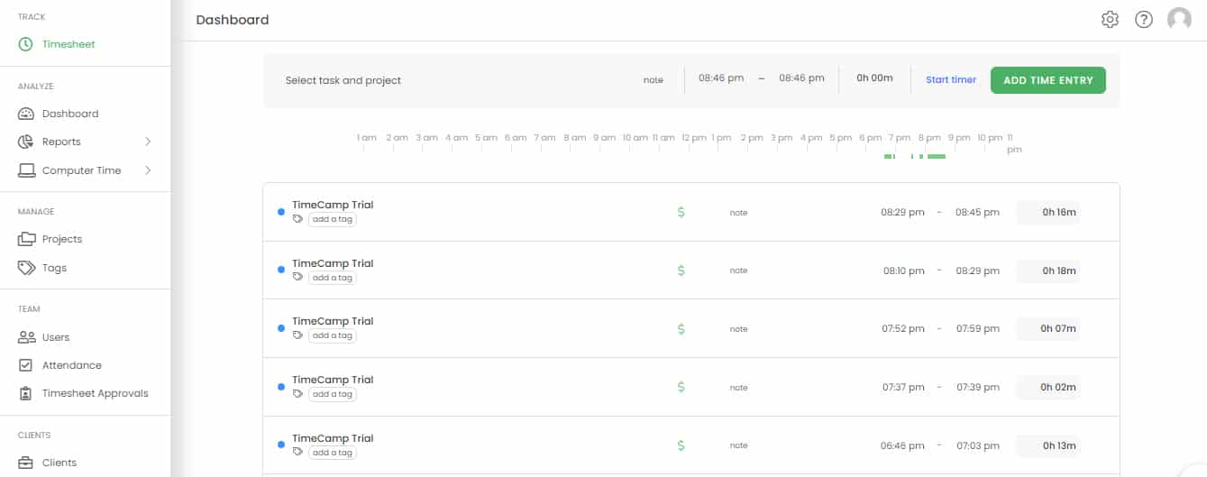Toggle billable dollar icon on 07:37 pm entry

coord(681,387)
